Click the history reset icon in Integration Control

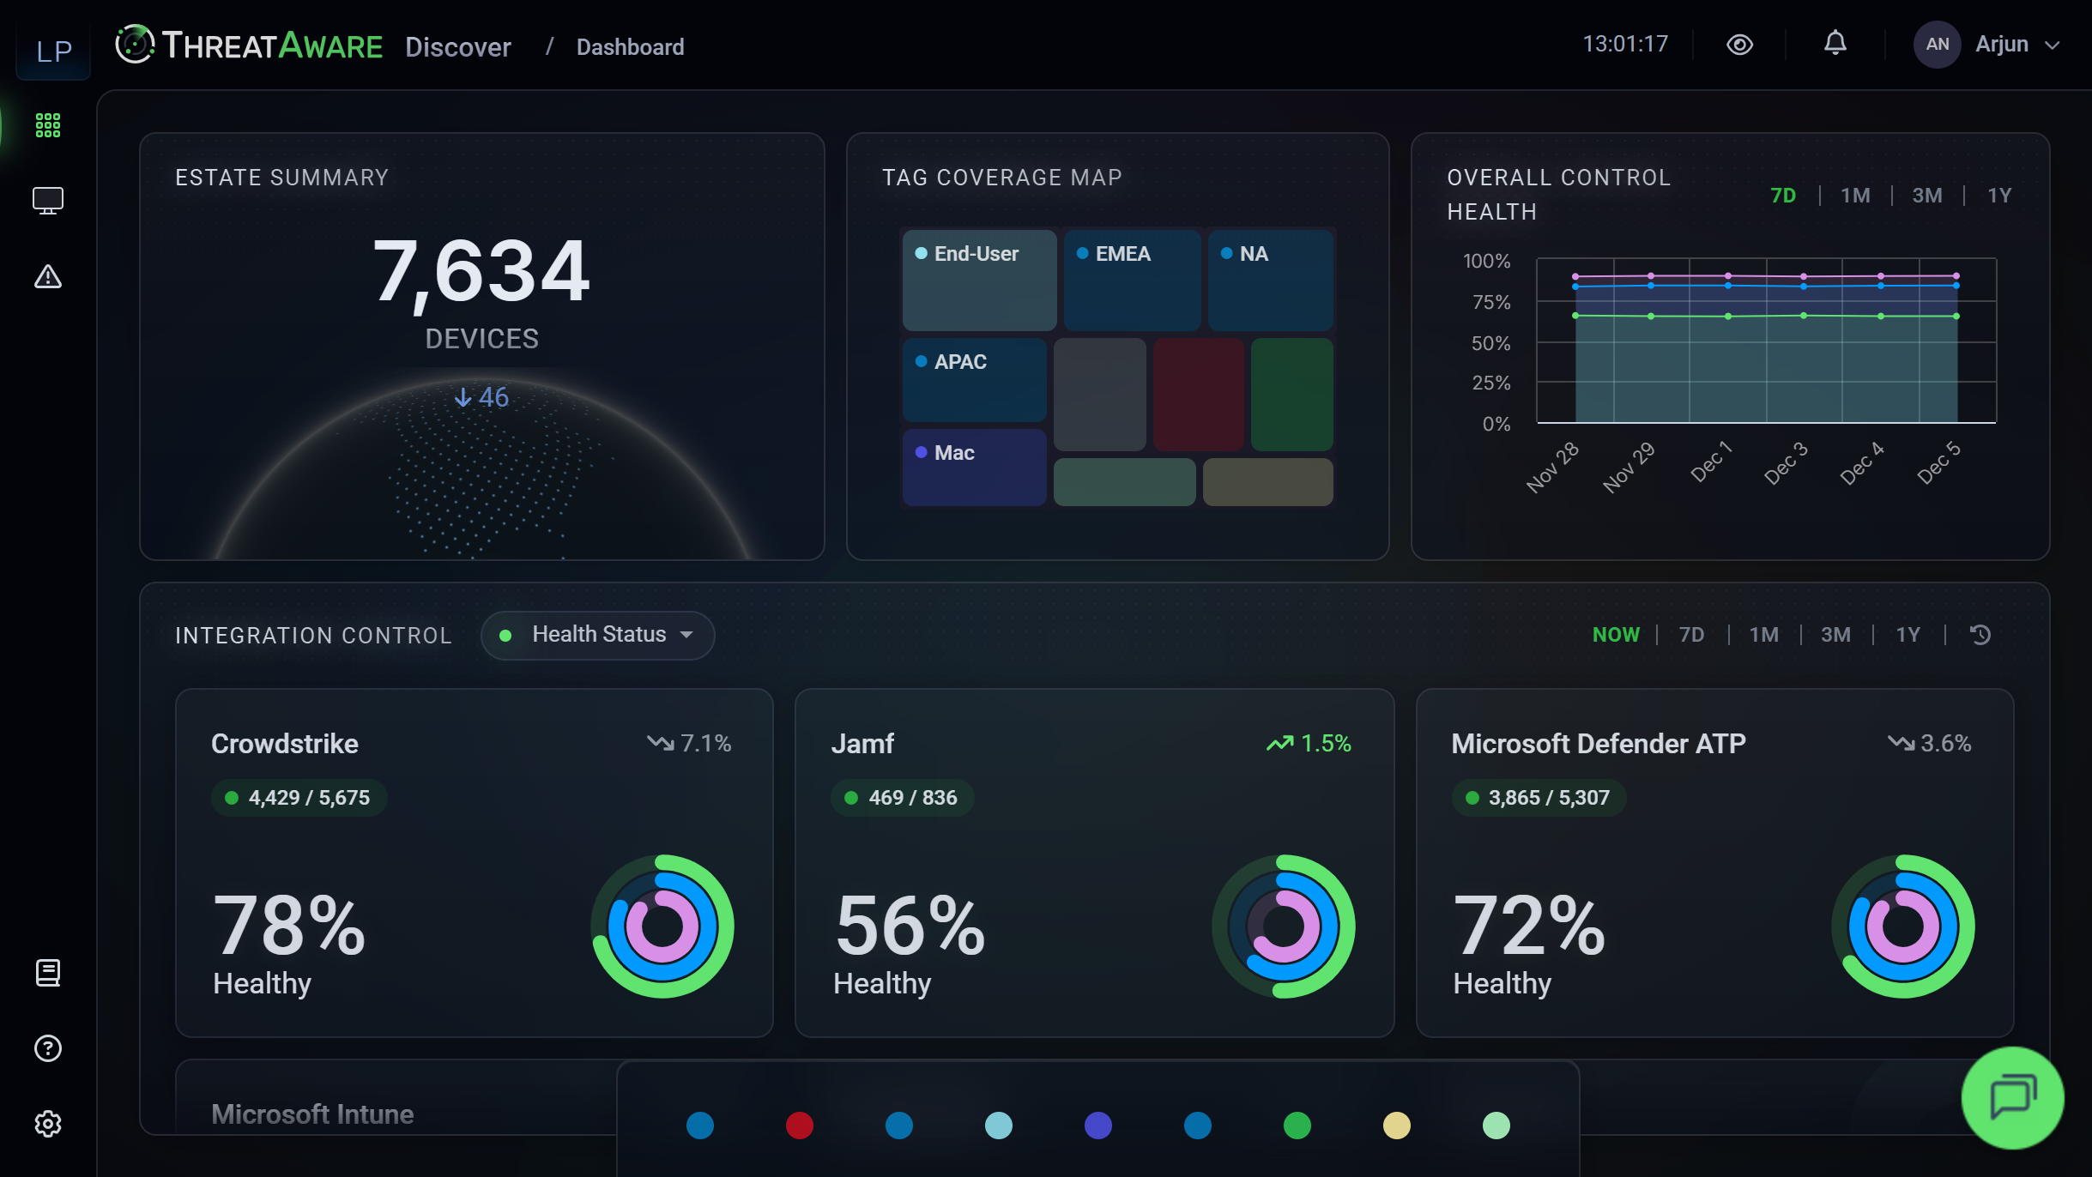[x=1980, y=635]
